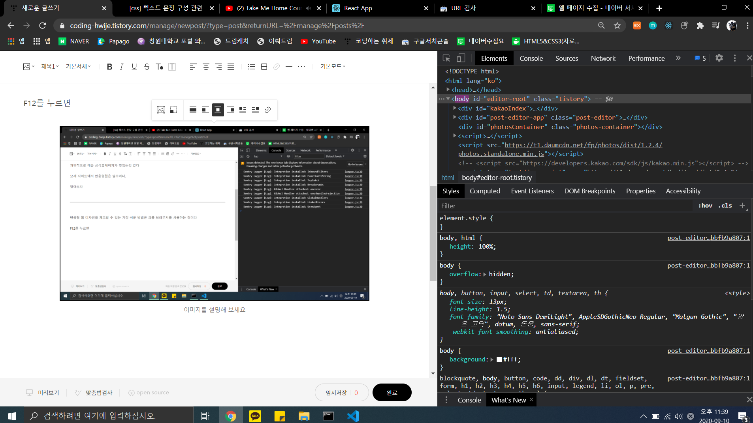Open the Computed styles tab

[x=485, y=191]
